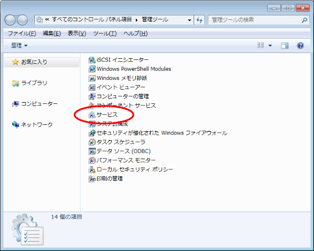This screenshot has width=314, height=251.
Task: Select ネットワーク in the navigation pane
Action: pyautogui.click(x=37, y=125)
